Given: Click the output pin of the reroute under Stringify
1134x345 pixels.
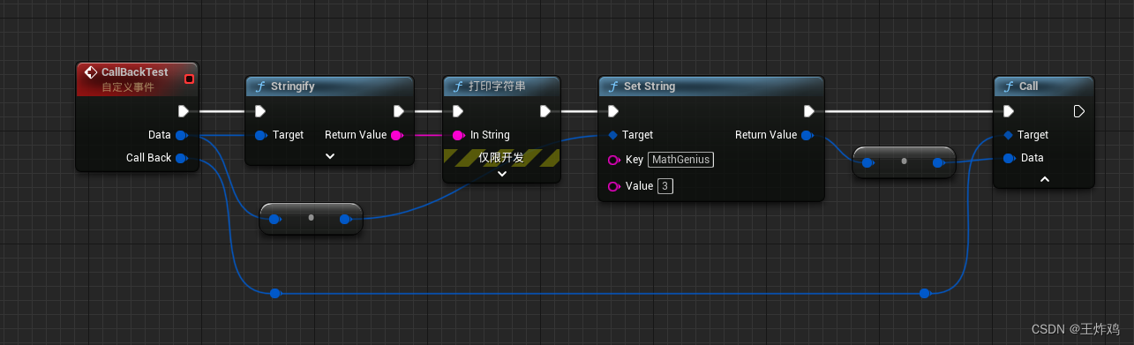Looking at the screenshot, I should (346, 219).
